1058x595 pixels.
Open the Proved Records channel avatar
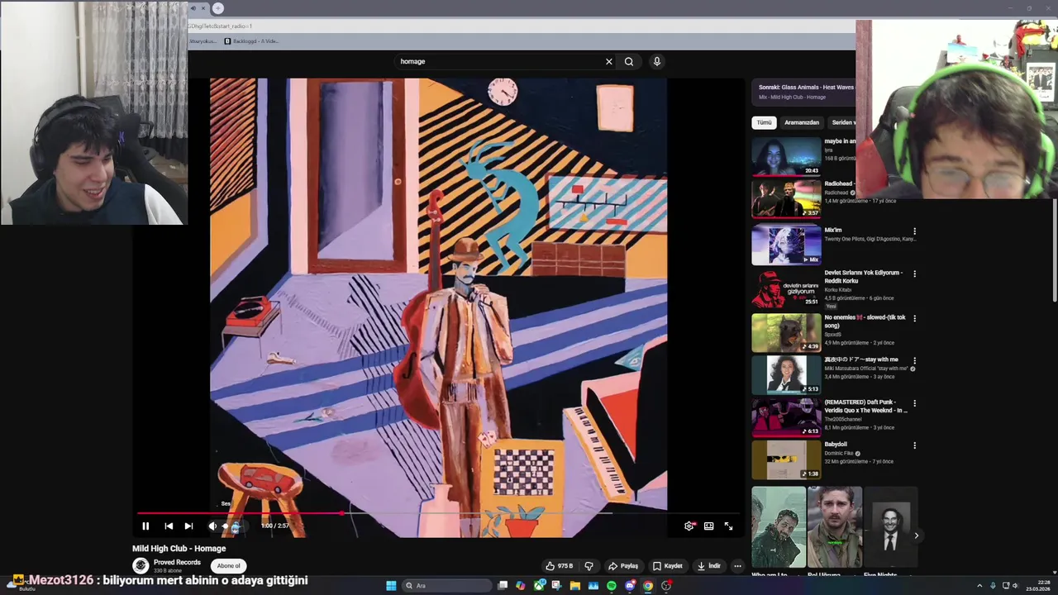[141, 565]
